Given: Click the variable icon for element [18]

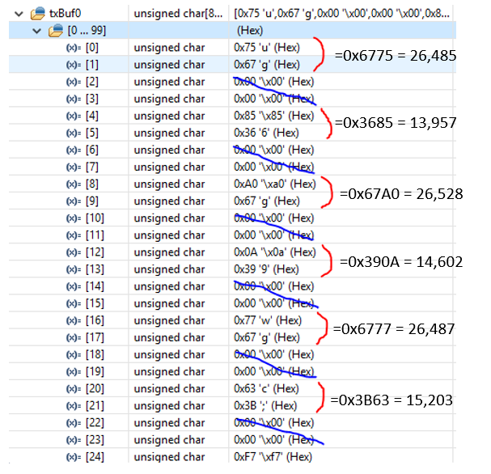Looking at the screenshot, I should (x=74, y=355).
